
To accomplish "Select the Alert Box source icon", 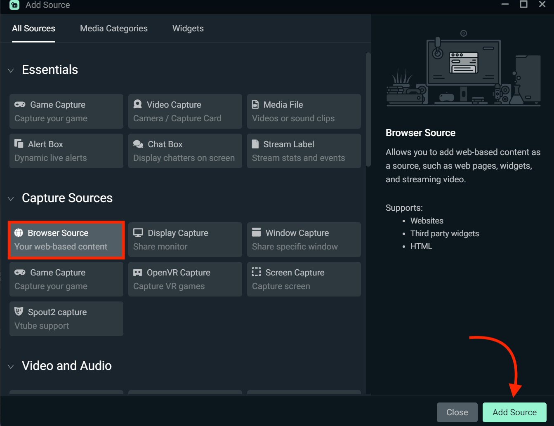I will [19, 144].
